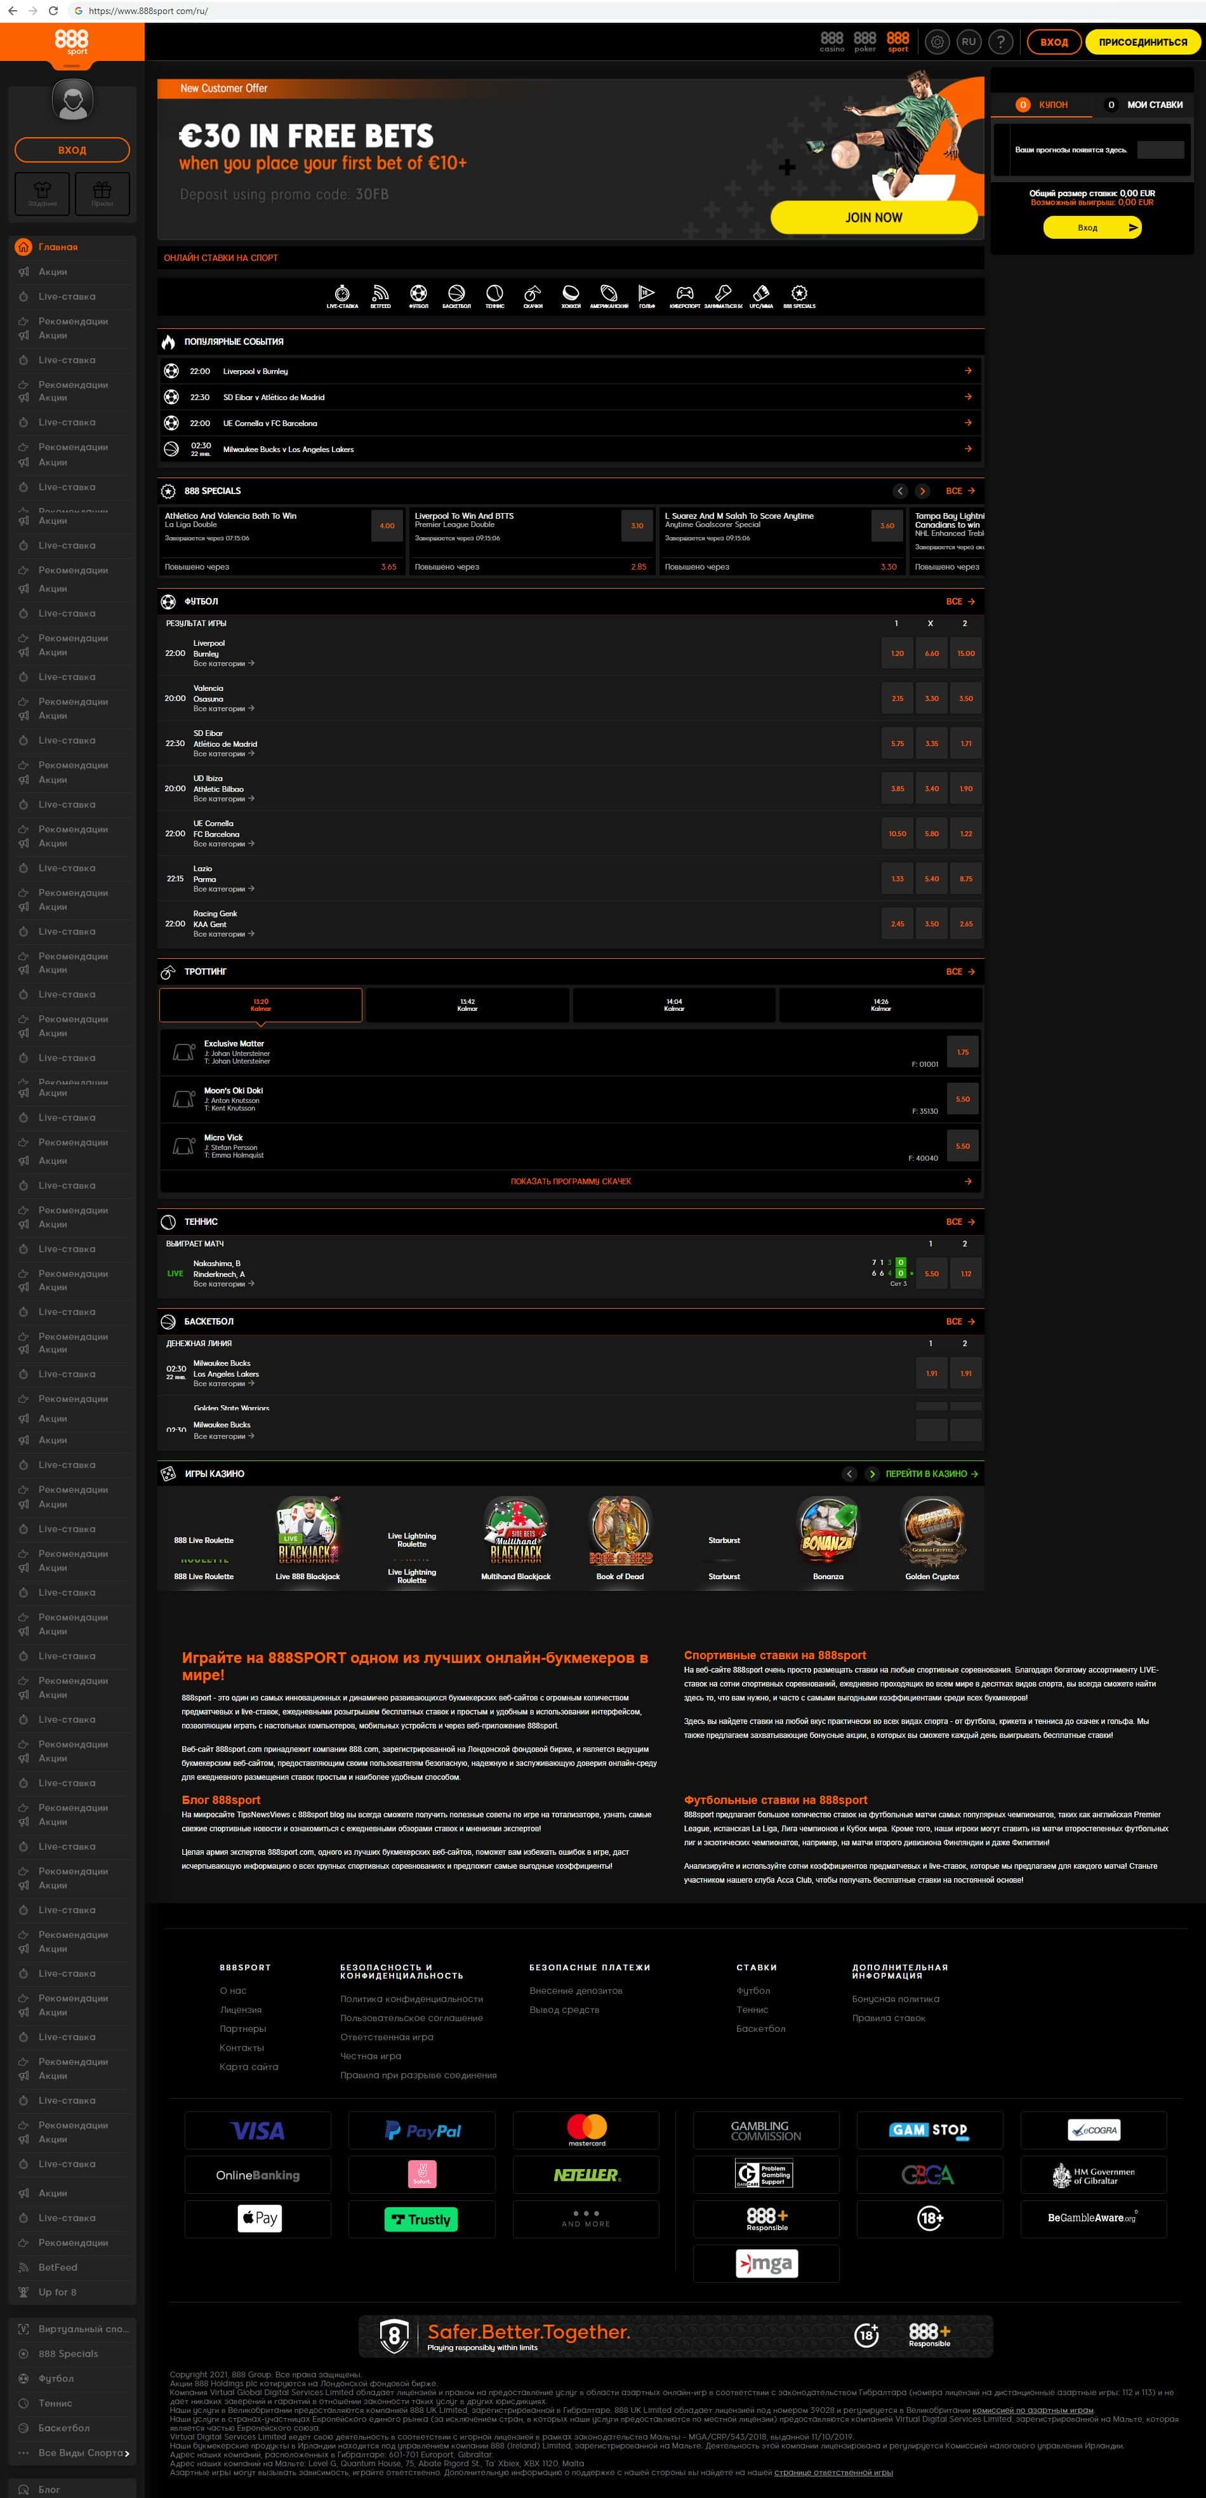Switch to the Мои ставки tab
The width and height of the screenshot is (1206, 2498).
point(1146,105)
